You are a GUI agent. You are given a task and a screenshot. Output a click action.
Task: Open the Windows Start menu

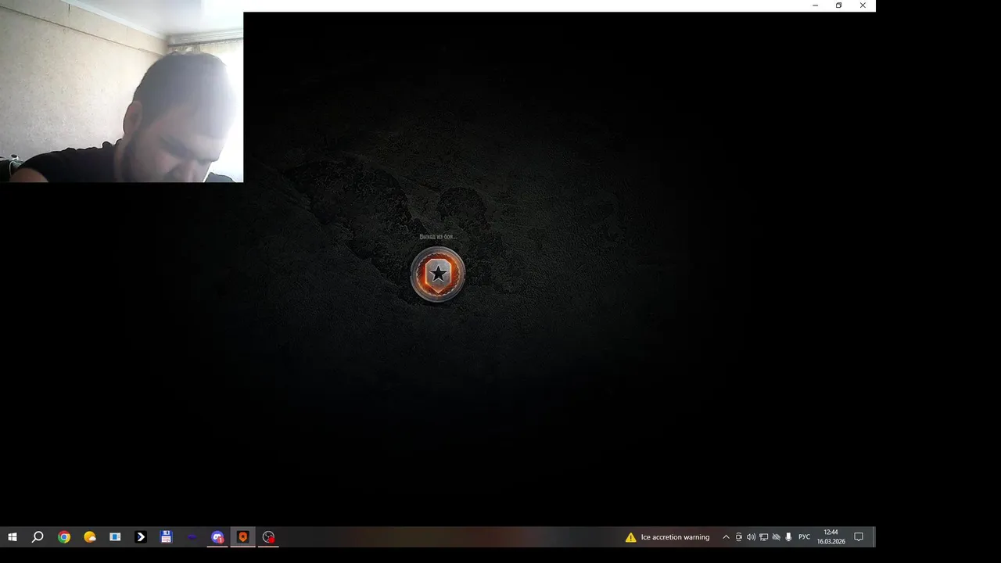pos(13,537)
